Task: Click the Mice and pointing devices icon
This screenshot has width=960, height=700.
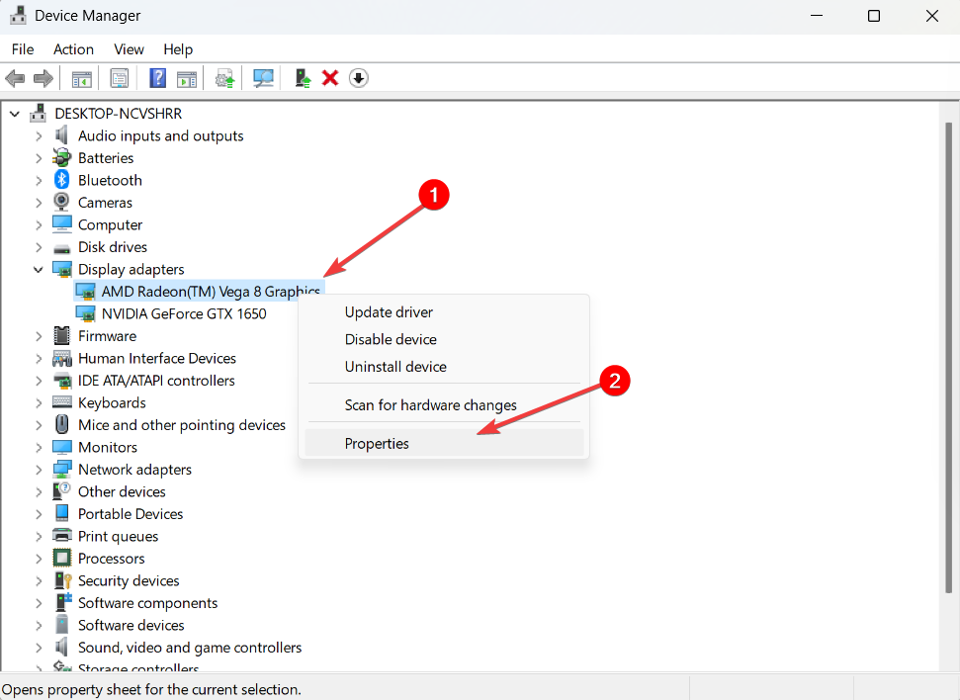Action: click(62, 424)
